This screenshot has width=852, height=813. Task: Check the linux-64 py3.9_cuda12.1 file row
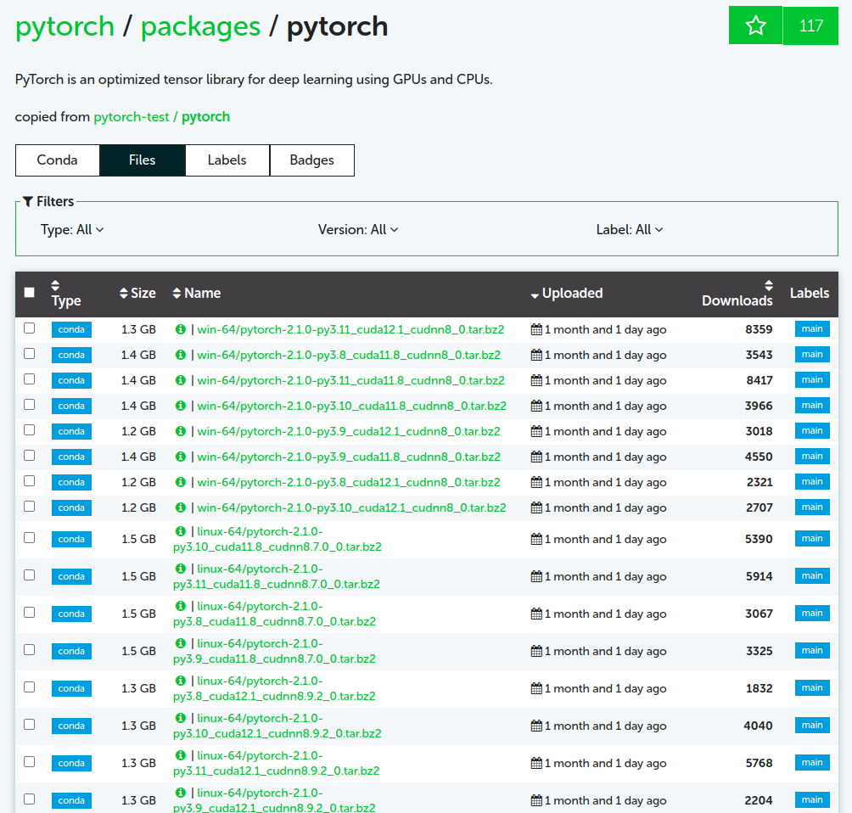pyautogui.click(x=30, y=799)
